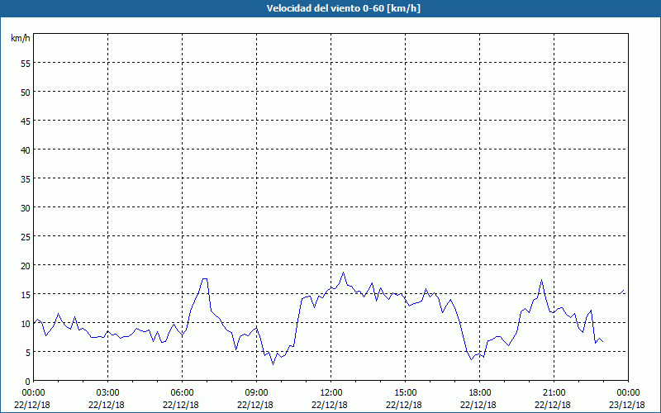The width and height of the screenshot is (661, 413).
Task: Click the 18:00 time label
Action: coord(480,393)
